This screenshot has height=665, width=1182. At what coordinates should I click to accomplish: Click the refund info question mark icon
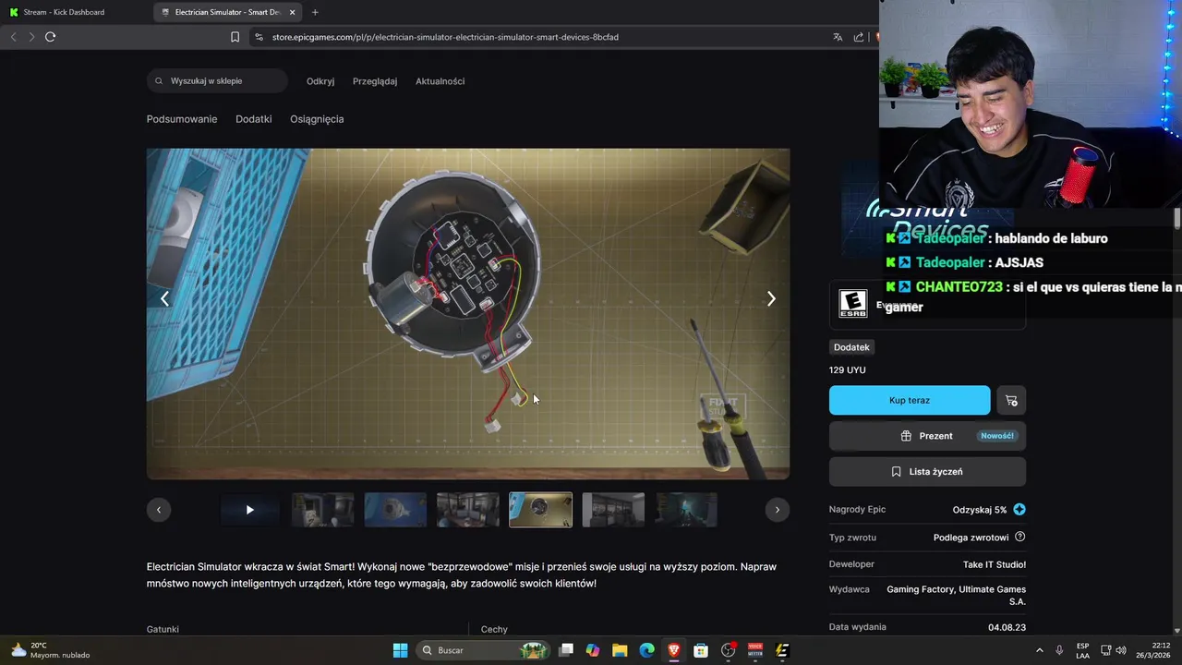pyautogui.click(x=1019, y=537)
